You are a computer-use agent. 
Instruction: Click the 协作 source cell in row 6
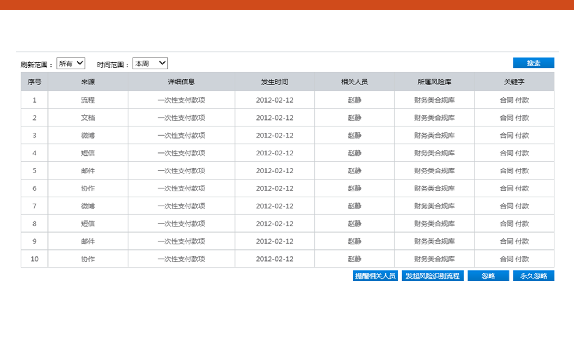pos(88,188)
